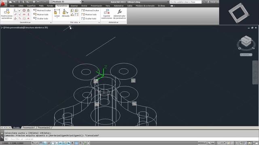Click the New drawing quick access icon
This screenshot has height=145, width=259.
(x=11, y=2)
